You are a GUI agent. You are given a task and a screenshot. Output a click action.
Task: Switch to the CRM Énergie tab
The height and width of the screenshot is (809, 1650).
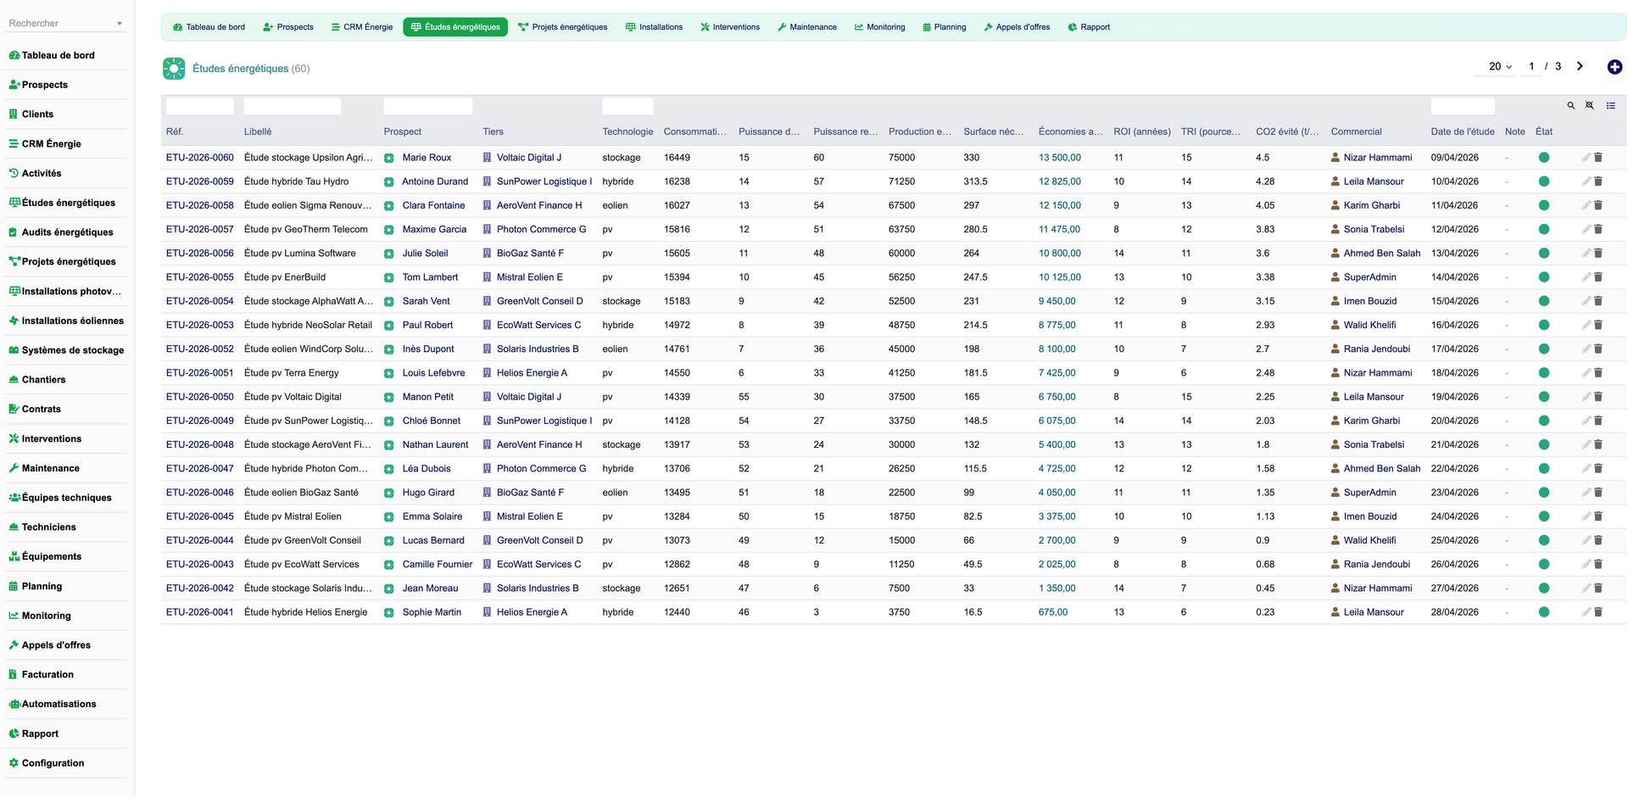coord(362,27)
